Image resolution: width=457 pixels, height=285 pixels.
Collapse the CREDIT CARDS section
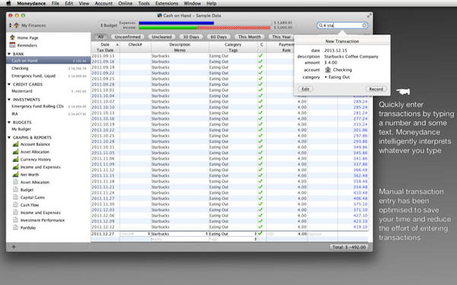(9, 84)
